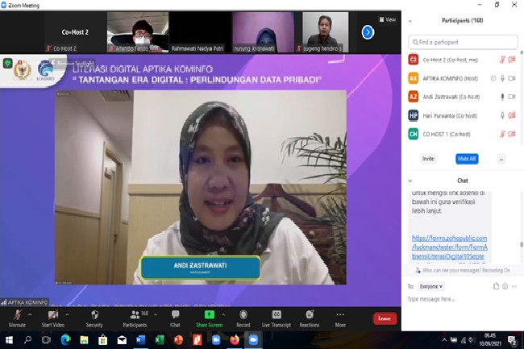Click the Record icon
The width and height of the screenshot is (524, 349).
[243, 314]
